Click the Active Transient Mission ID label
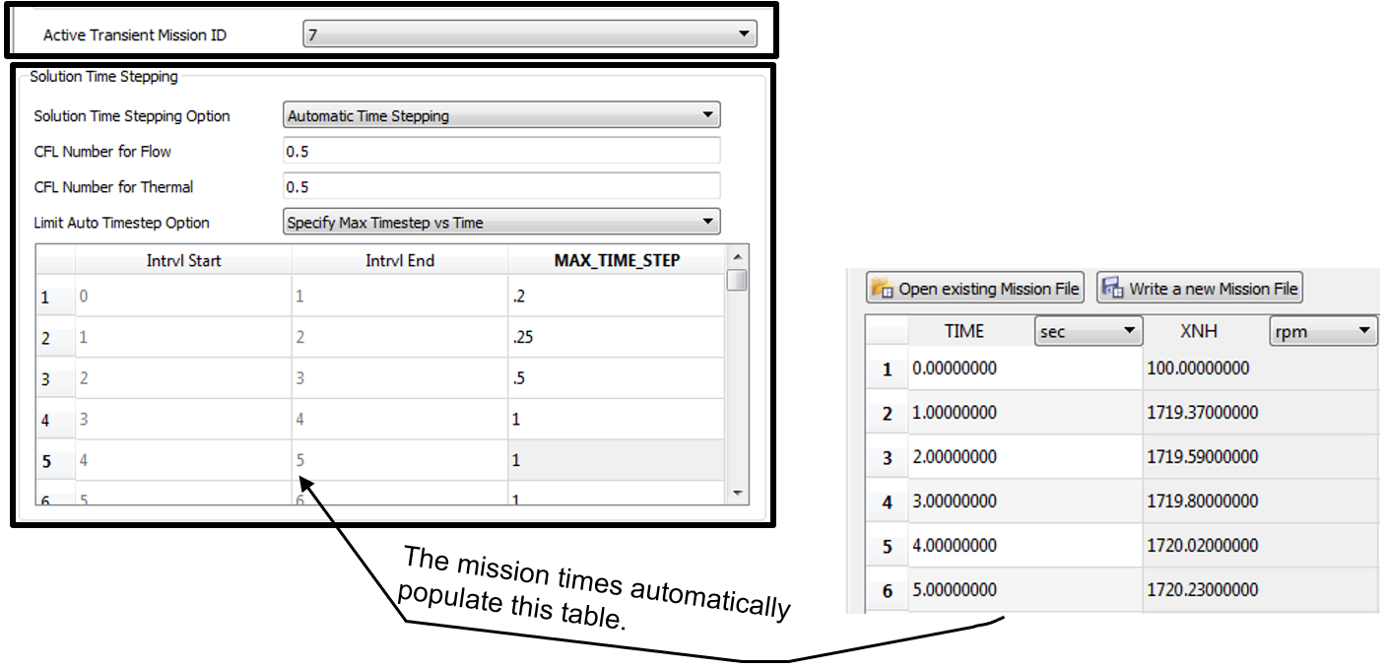 (x=134, y=34)
